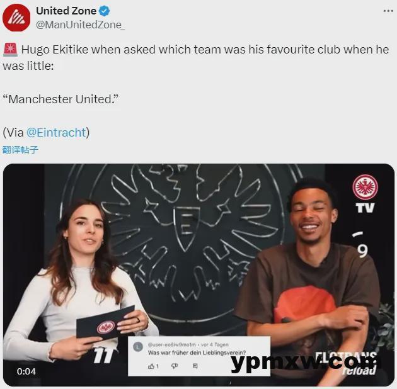Follow the @Eintracht mention link
397x389 pixels.
click(56, 133)
